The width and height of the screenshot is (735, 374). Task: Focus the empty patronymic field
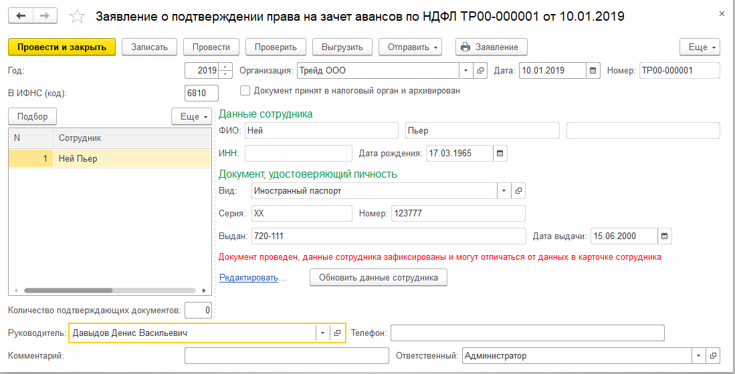[x=643, y=131]
